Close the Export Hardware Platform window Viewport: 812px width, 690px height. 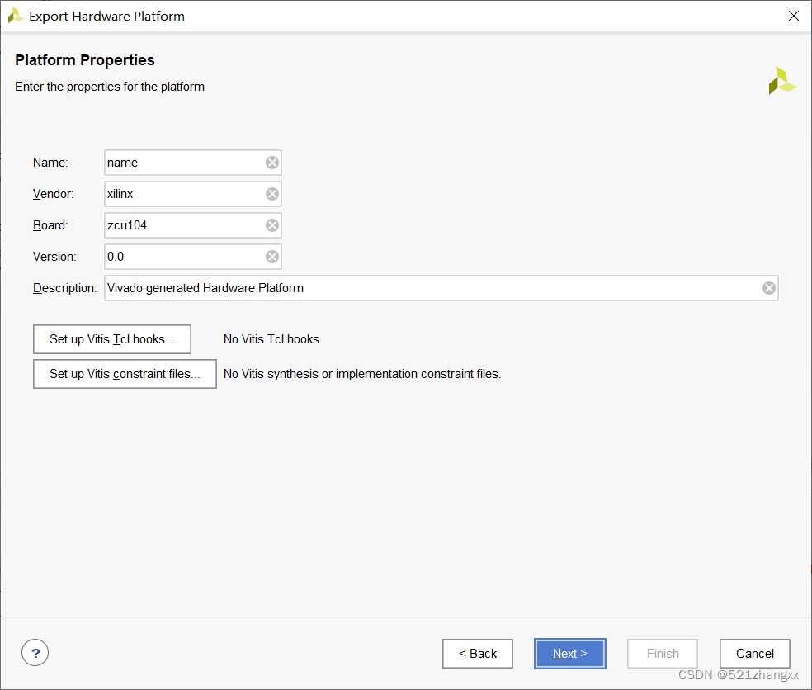[x=793, y=15]
